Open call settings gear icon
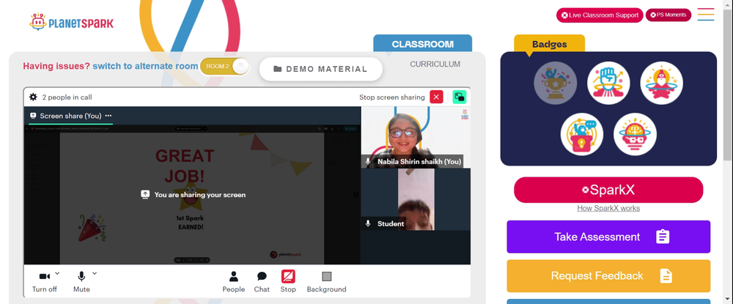The image size is (733, 304). [x=33, y=97]
